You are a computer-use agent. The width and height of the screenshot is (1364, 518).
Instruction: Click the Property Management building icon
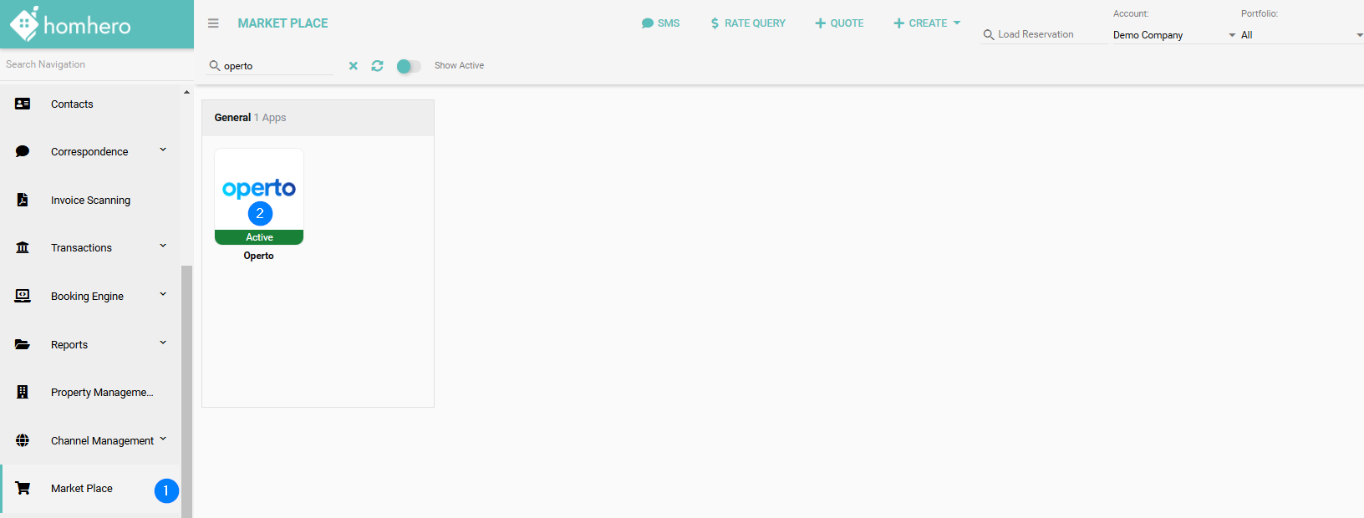(23, 393)
